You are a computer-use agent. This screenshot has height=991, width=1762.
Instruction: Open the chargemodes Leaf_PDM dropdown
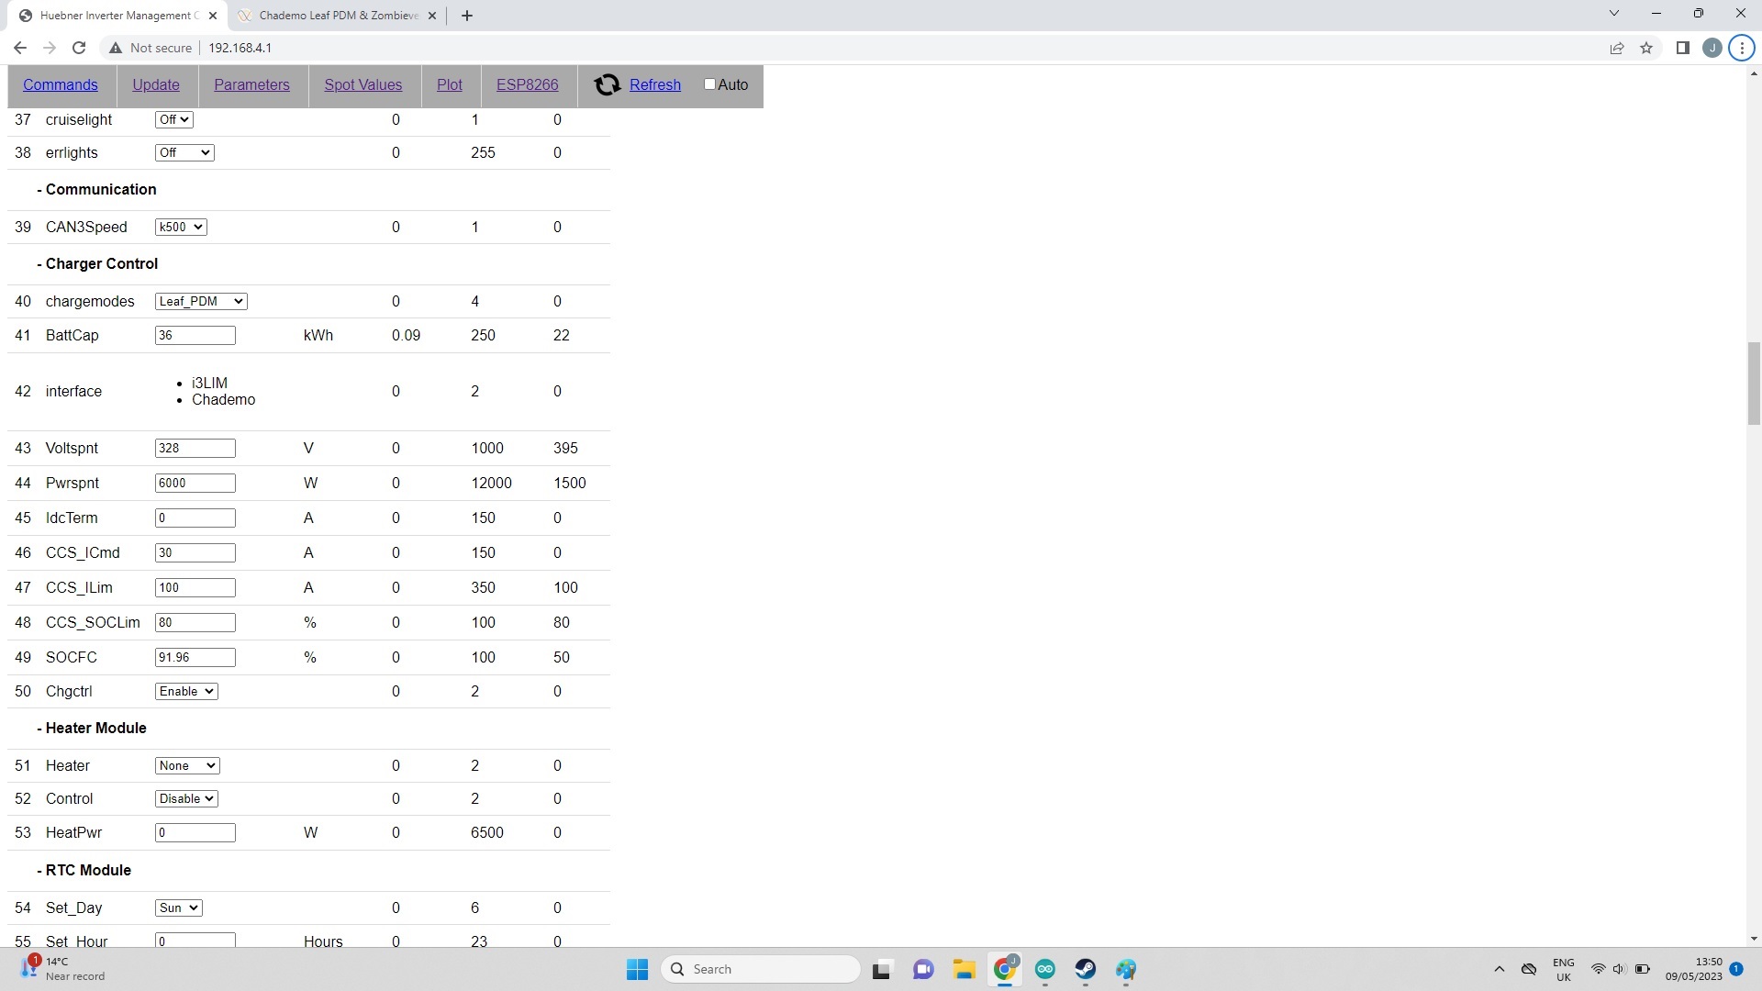point(201,301)
